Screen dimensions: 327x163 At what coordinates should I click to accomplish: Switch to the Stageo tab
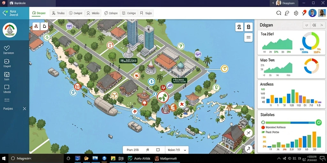[x=39, y=13]
